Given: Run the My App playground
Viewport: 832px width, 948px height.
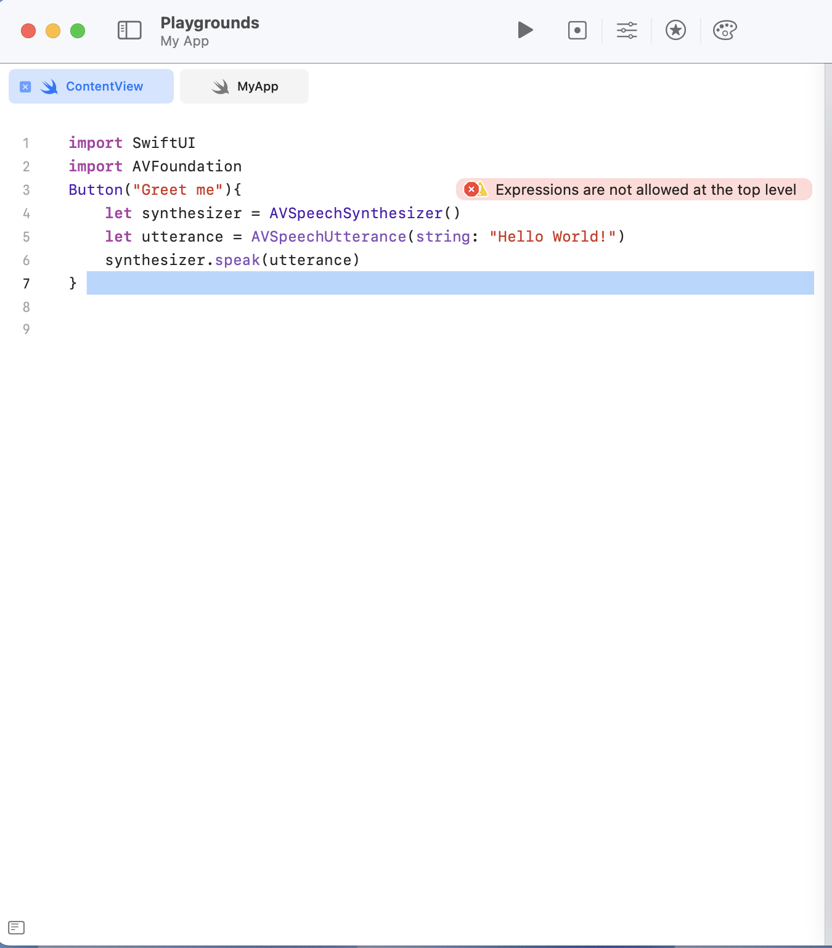Looking at the screenshot, I should [525, 30].
